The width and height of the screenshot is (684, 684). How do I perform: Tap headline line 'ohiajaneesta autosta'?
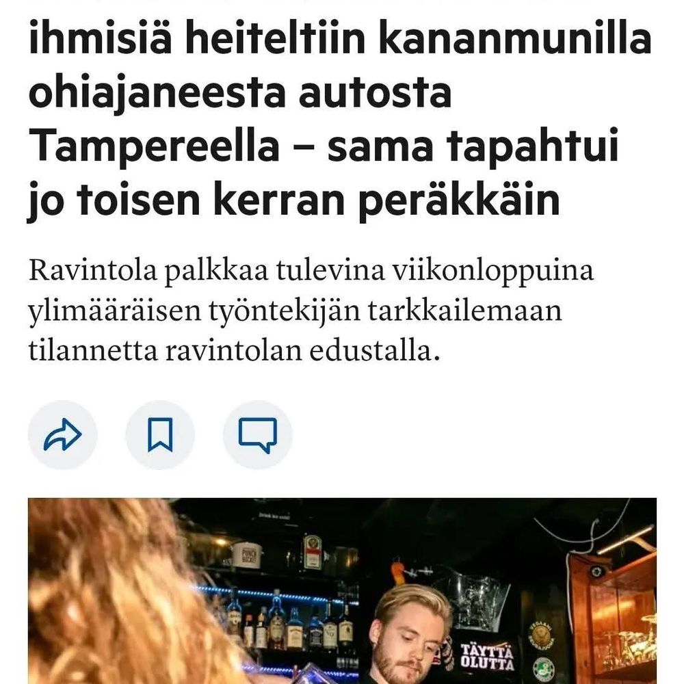[240, 93]
